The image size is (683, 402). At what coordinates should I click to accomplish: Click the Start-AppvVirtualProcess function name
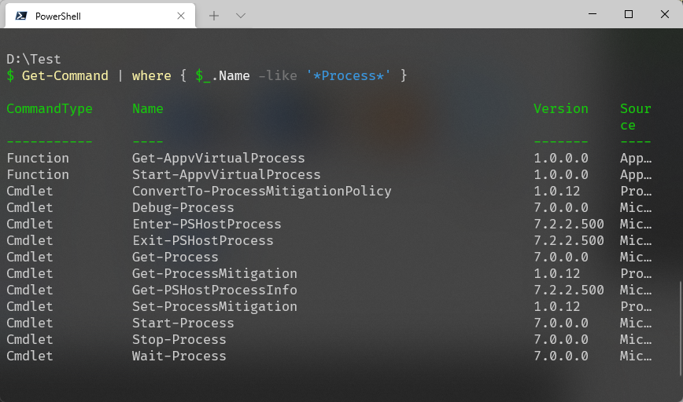226,175
